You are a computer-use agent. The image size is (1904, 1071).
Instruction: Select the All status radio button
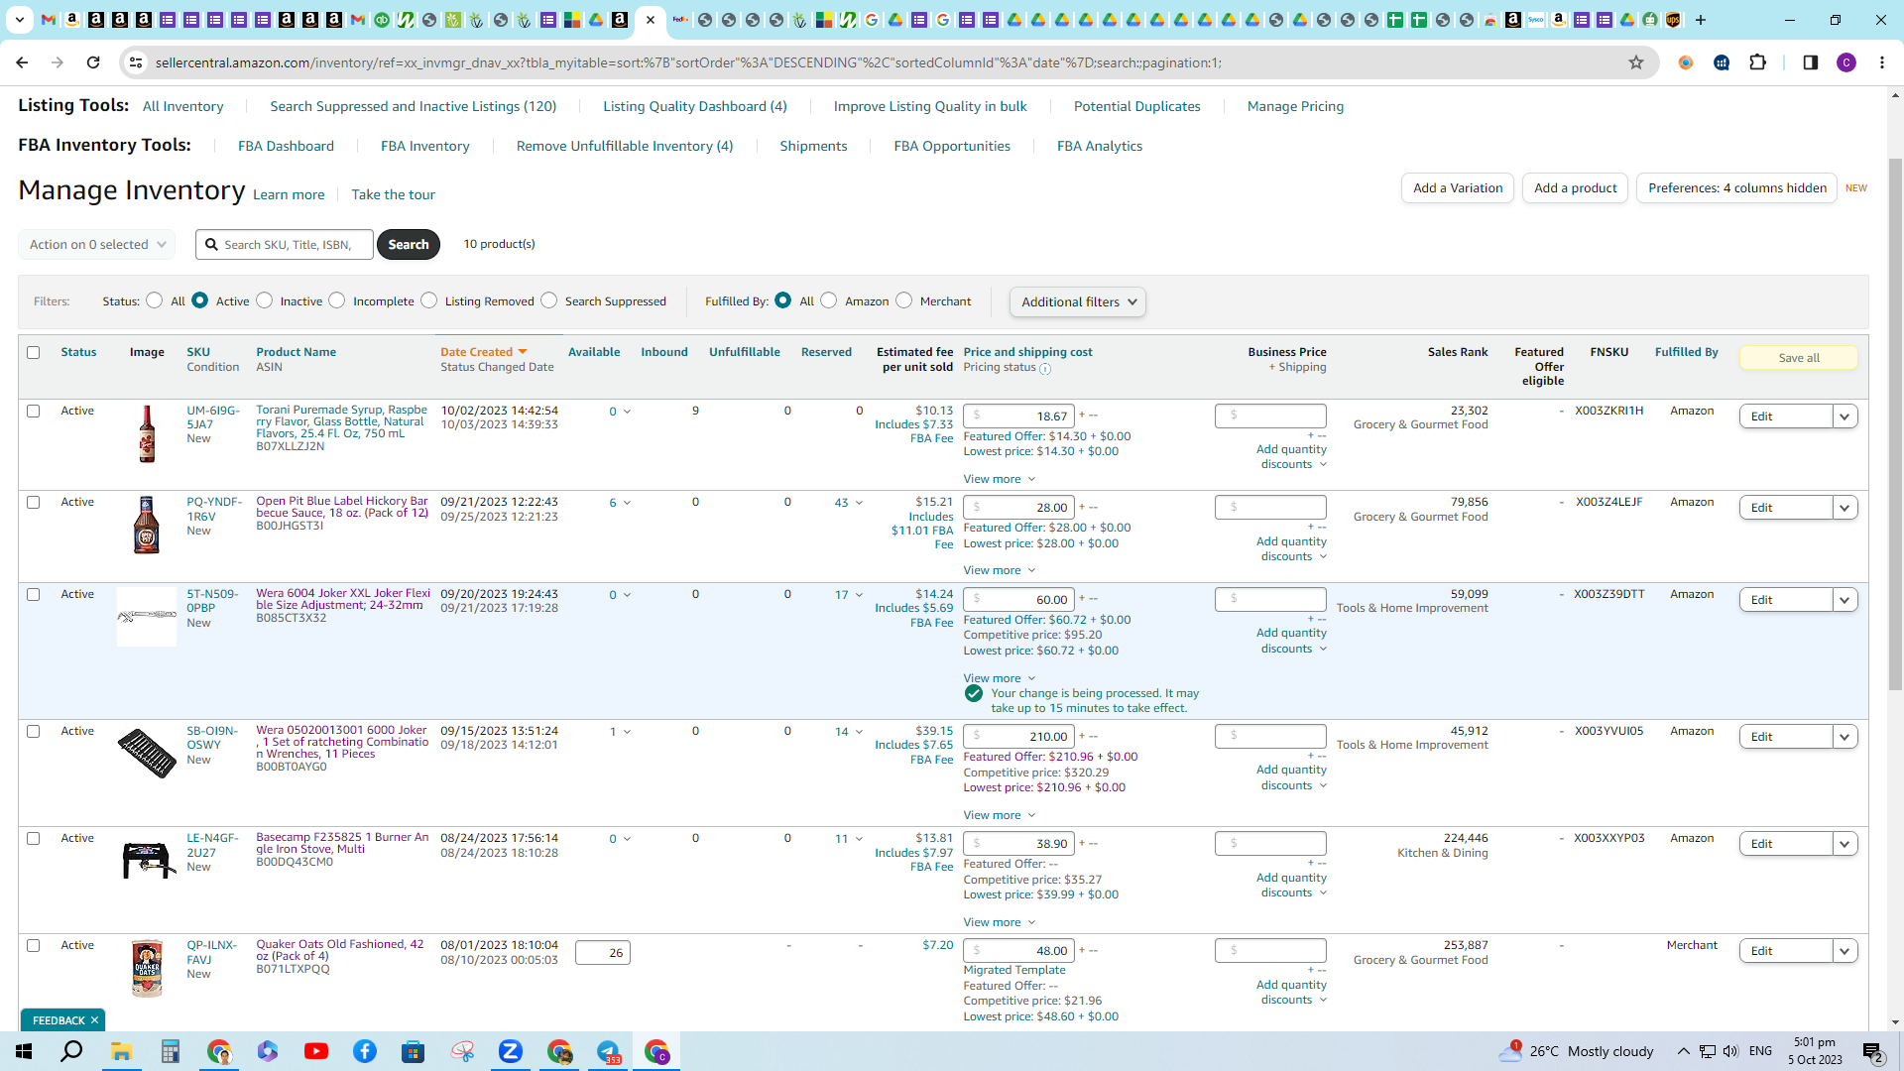tap(155, 300)
